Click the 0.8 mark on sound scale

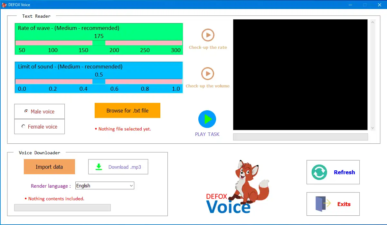145,89
